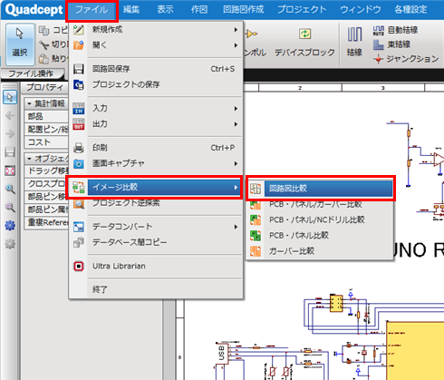The width and height of the screenshot is (444, 380).
Task: Click the zoom out magnifier in sidebar
Action: [x=10, y=208]
